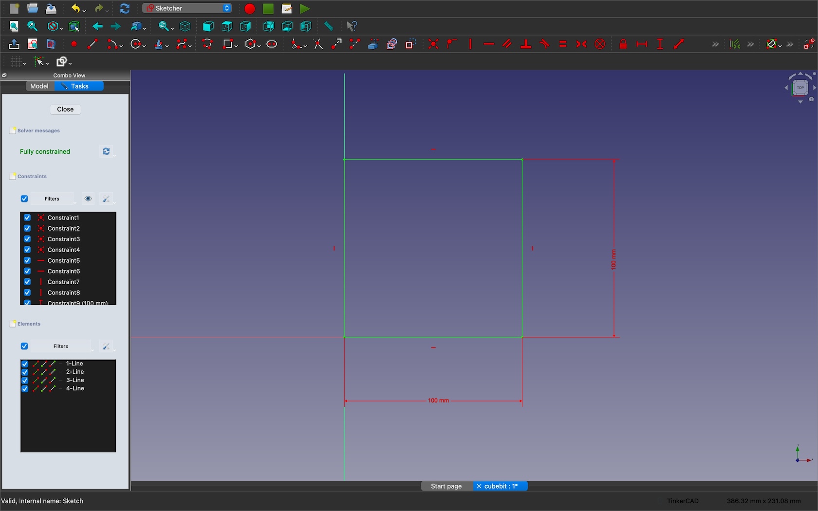Toggle the Constraint5 checkbox

(x=27, y=260)
